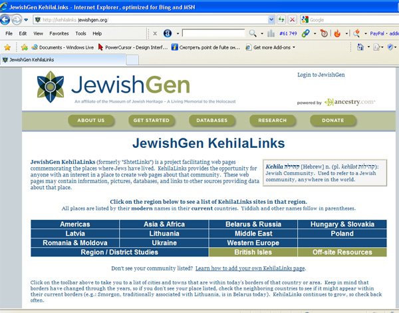Viewport: 399px width, 313px height.
Task: Open a new blank tab
Action: (132, 60)
